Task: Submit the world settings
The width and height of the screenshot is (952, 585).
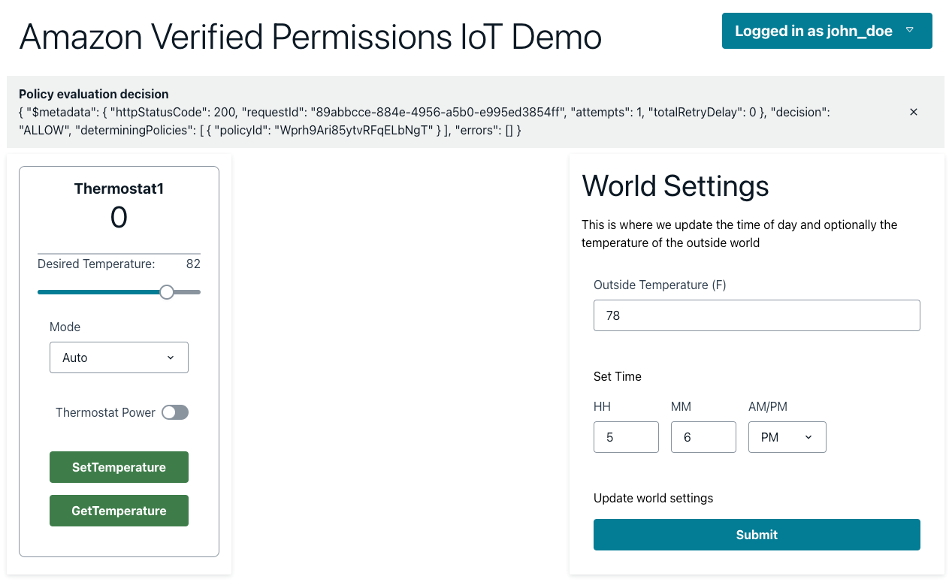Action: point(757,535)
